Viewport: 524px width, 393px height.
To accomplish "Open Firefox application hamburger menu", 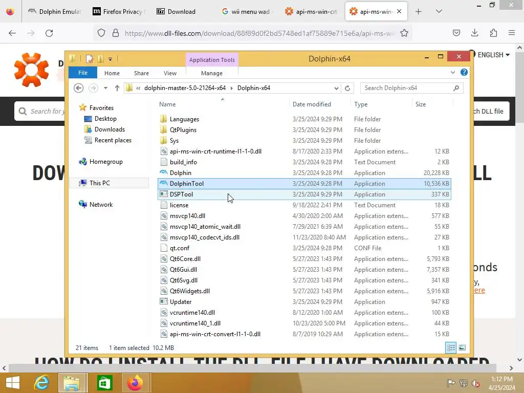I will [512, 33].
